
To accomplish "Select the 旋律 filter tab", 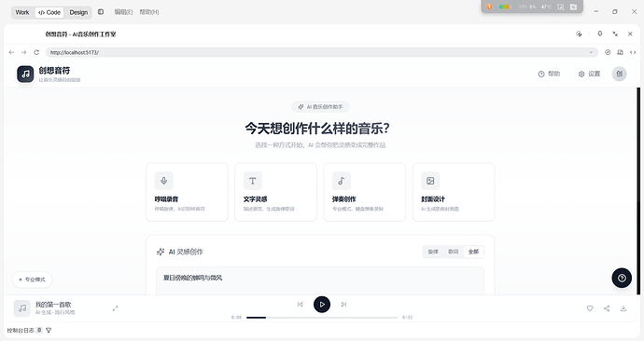I will pos(433,252).
